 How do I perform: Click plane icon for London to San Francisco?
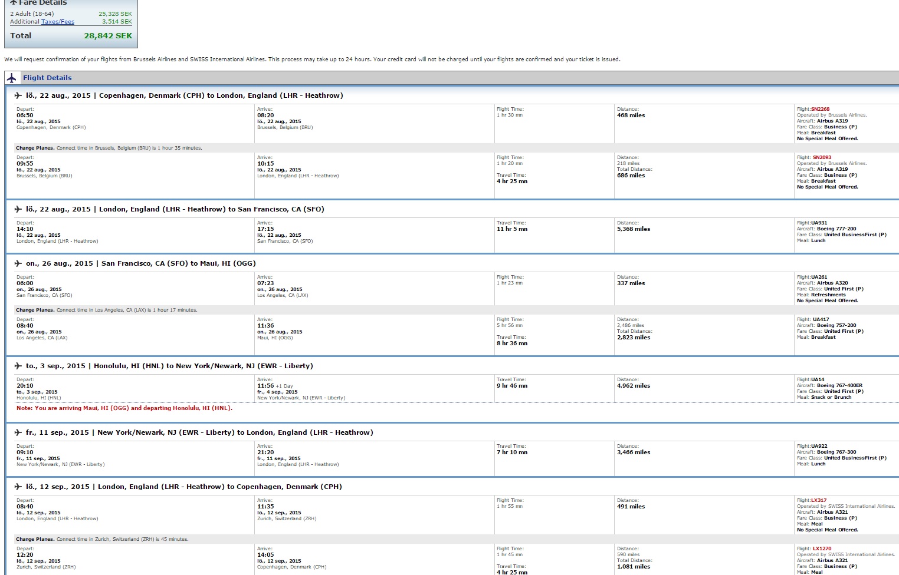tap(18, 209)
